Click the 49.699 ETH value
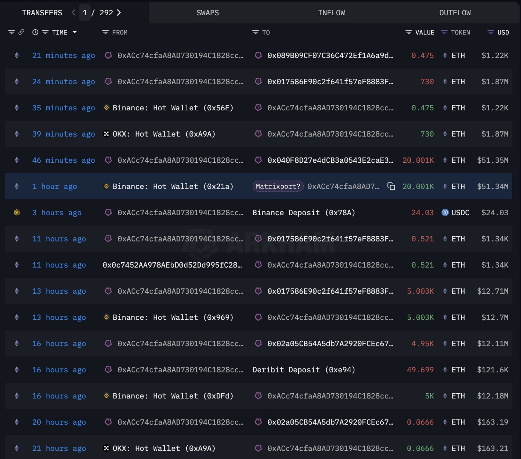The height and width of the screenshot is (459, 521). pos(420,370)
